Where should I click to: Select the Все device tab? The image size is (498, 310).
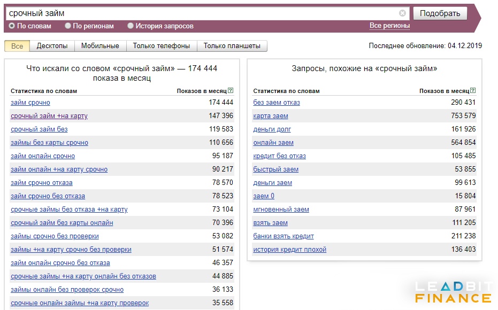(17, 45)
